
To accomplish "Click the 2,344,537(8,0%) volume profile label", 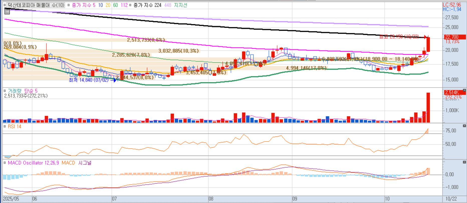I will pos(135,77).
